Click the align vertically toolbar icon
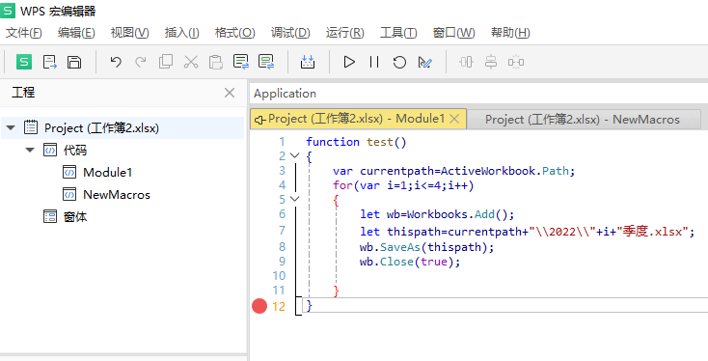The image size is (708, 361). (x=491, y=62)
